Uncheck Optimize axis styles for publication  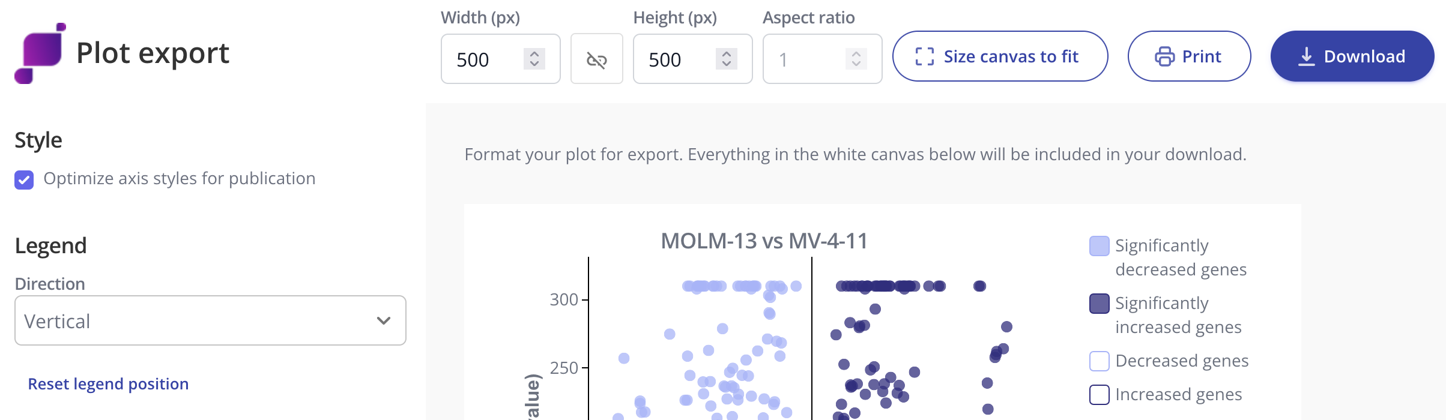pyautogui.click(x=23, y=178)
